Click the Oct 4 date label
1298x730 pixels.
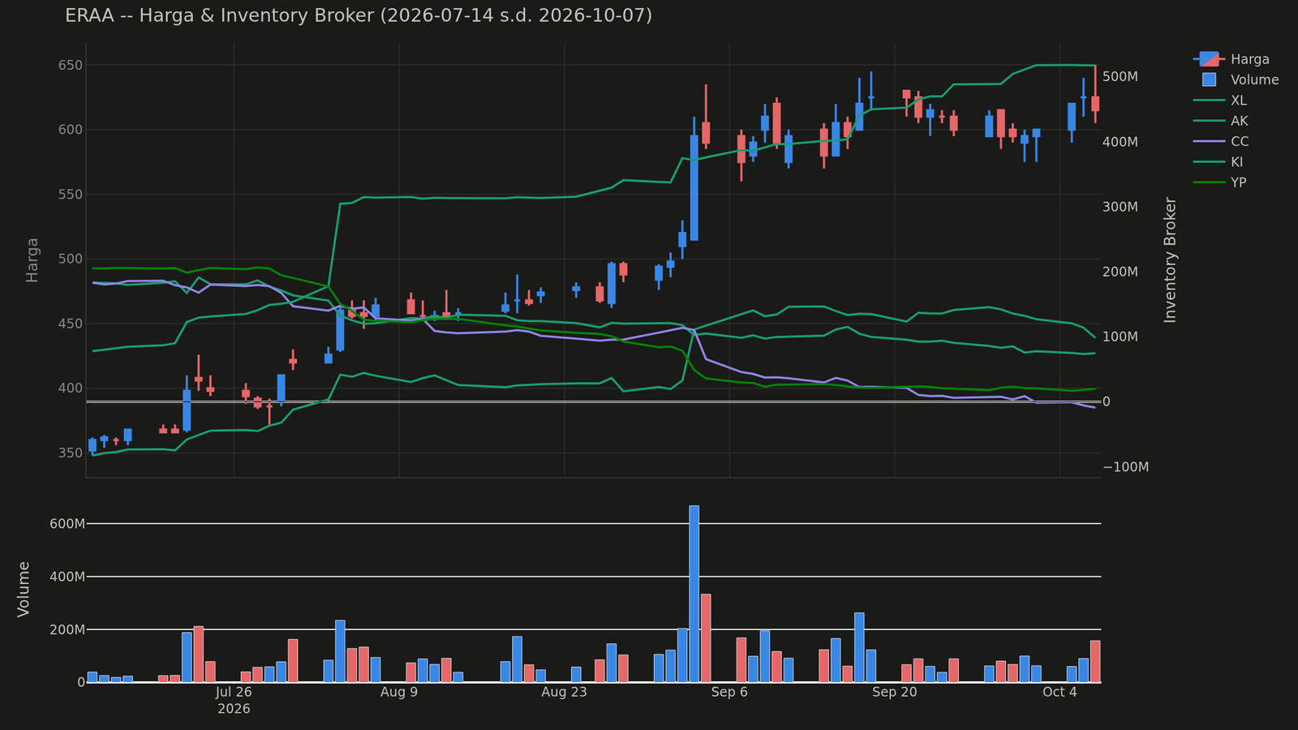[1060, 692]
